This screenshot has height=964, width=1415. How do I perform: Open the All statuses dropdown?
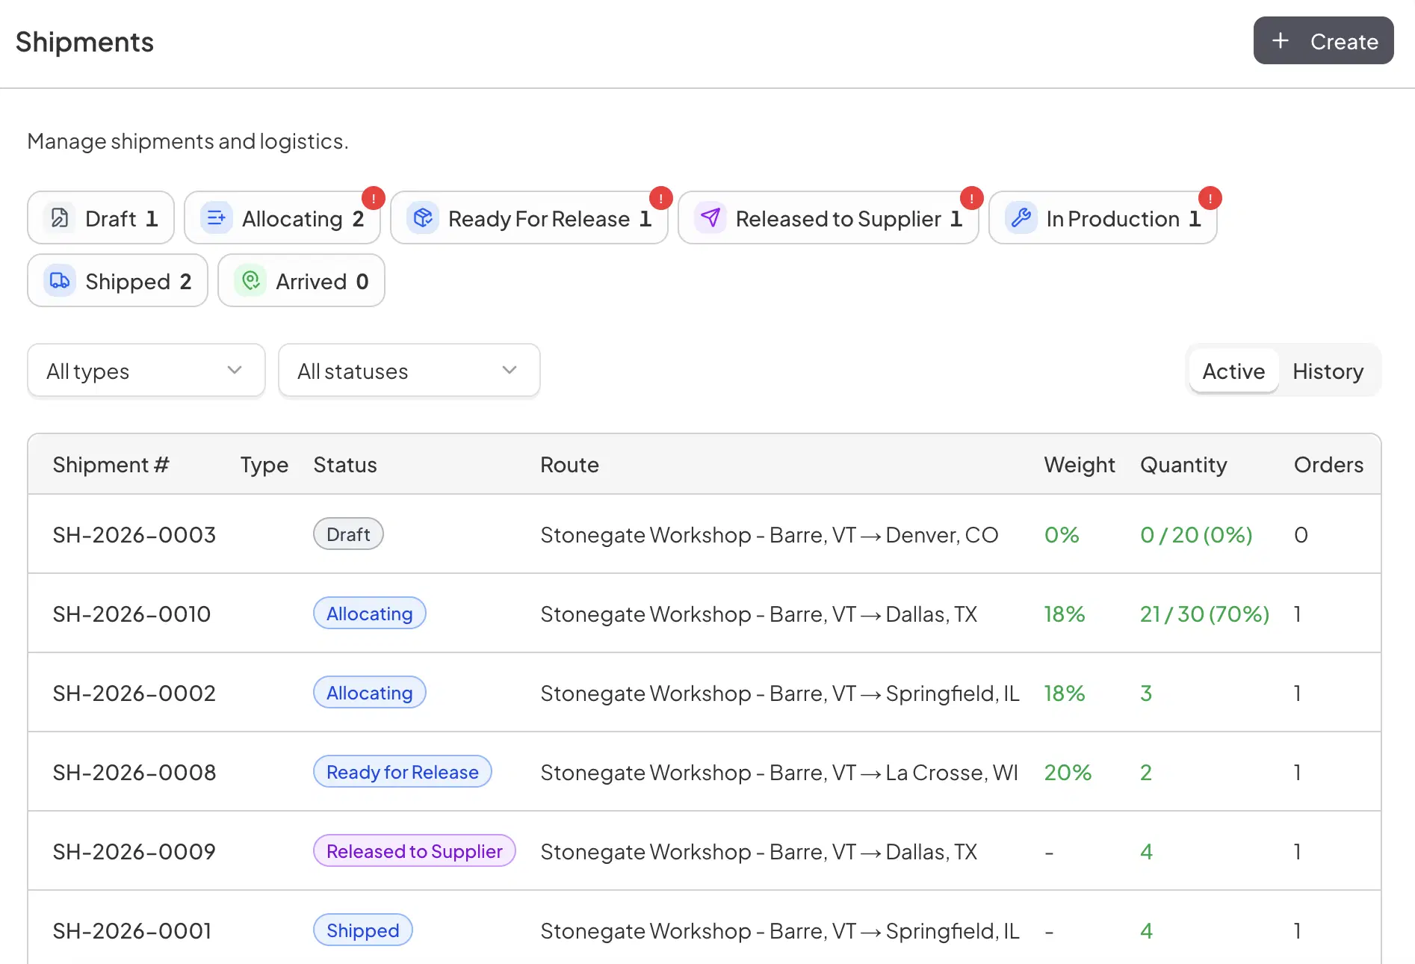[409, 370]
